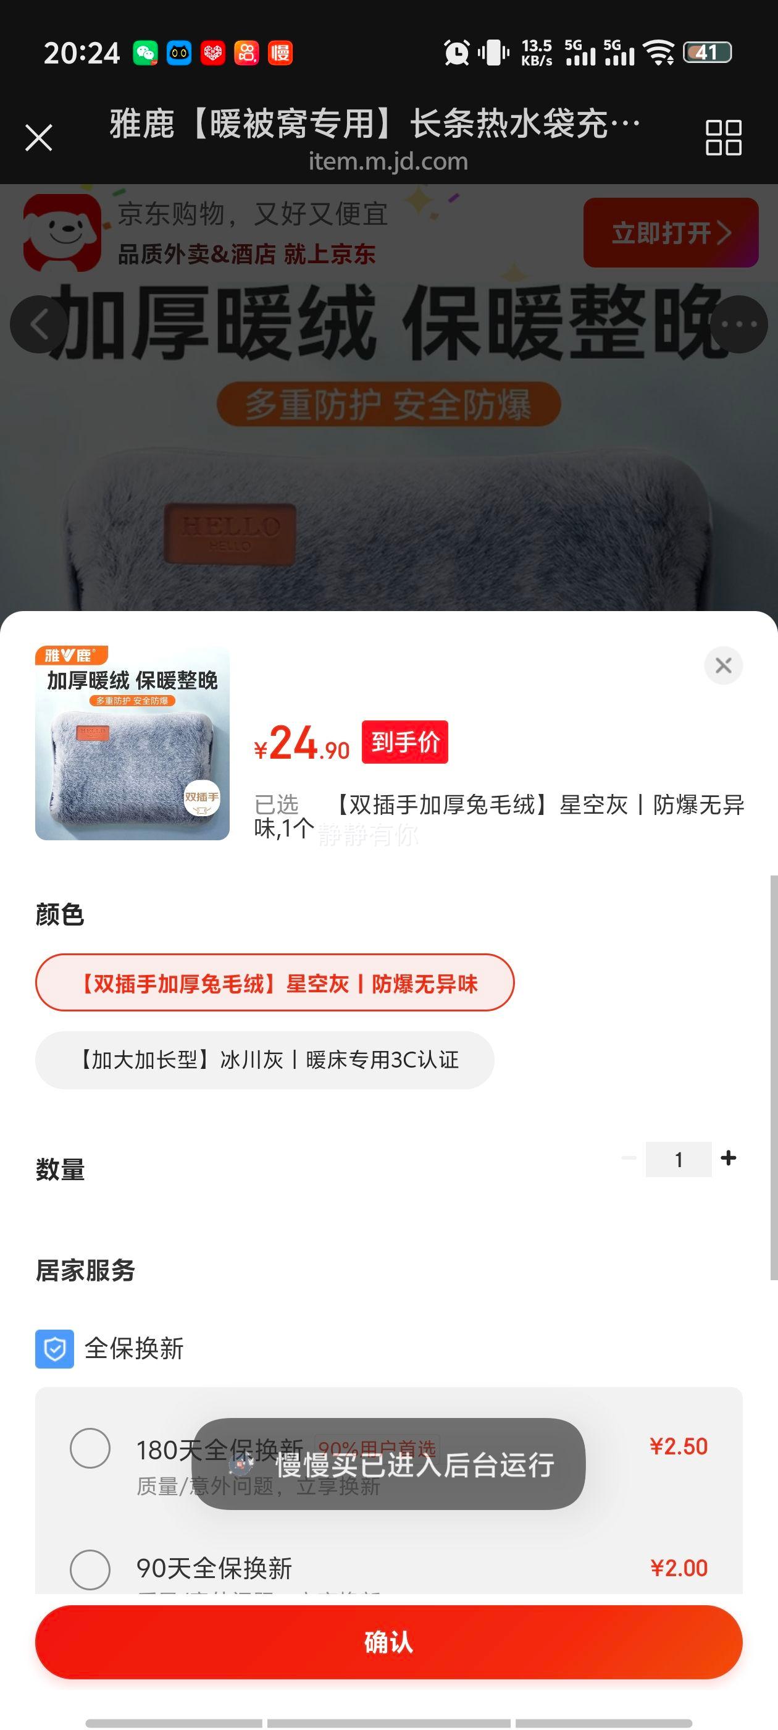Increase quantity with the plus icon
This screenshot has height=1730, width=778.
point(729,1158)
